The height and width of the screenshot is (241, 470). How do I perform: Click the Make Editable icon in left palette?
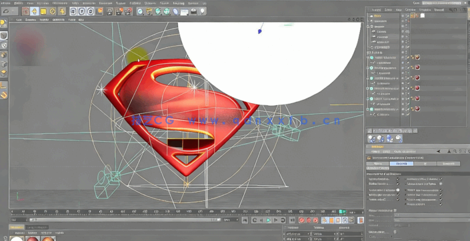3,24
